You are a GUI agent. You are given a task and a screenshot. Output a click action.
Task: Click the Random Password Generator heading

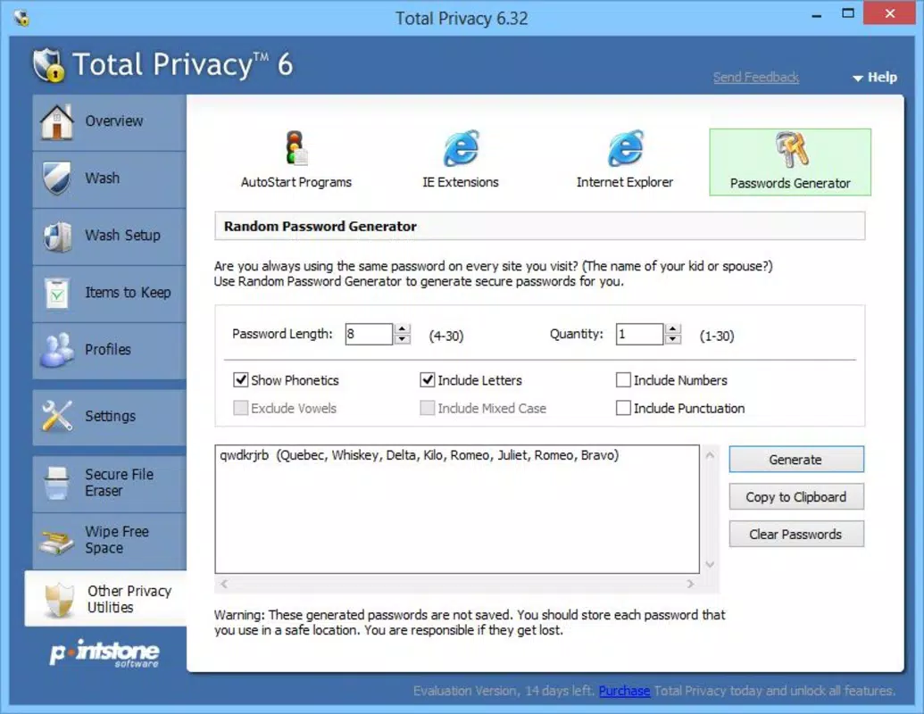(x=320, y=226)
